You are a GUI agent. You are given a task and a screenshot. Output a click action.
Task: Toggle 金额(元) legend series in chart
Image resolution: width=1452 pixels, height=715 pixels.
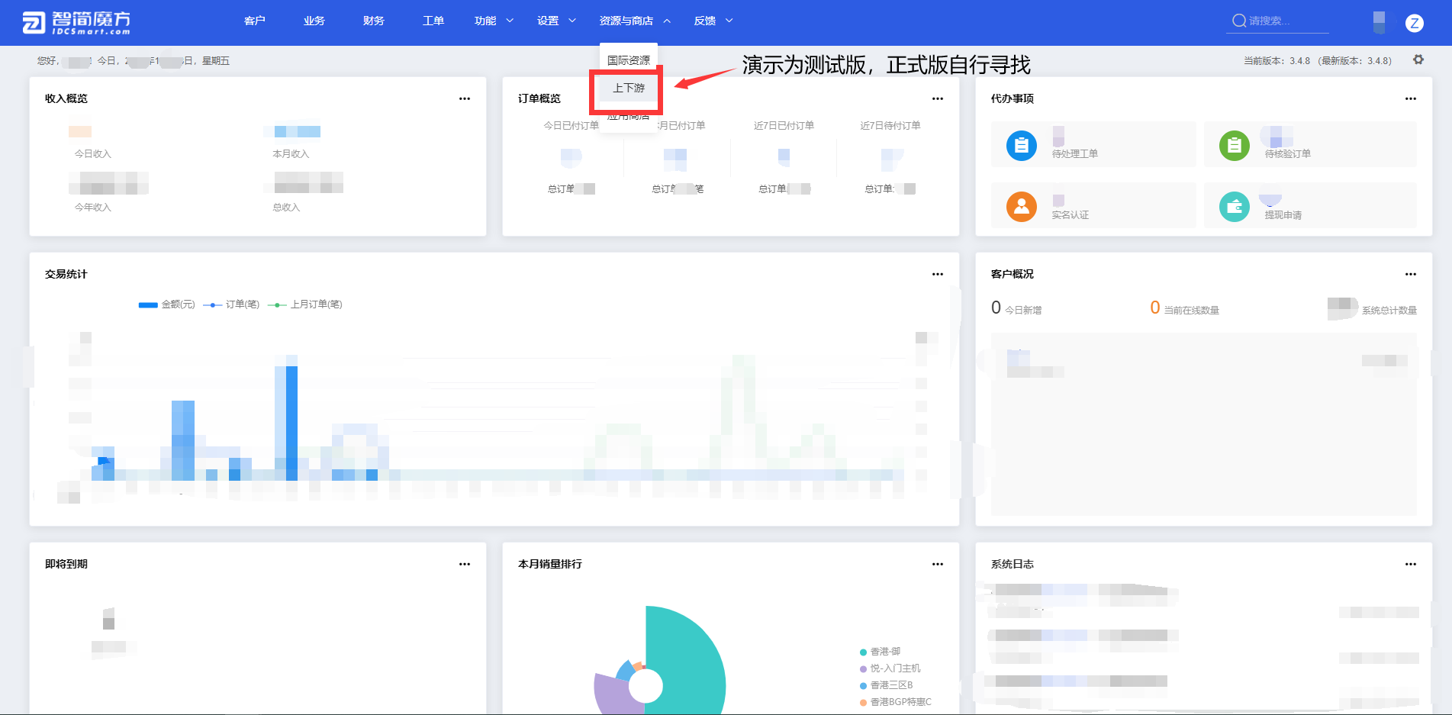click(167, 304)
